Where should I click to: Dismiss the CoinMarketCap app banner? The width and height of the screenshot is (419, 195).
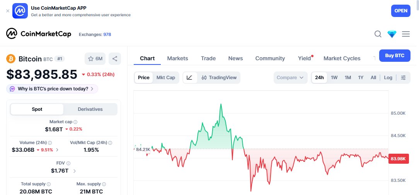(8, 11)
